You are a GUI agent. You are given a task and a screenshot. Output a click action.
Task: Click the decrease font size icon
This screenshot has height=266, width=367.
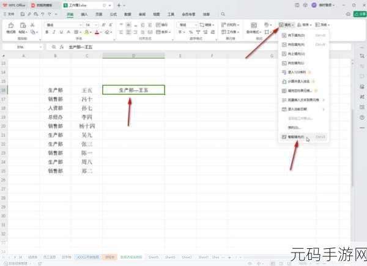[111, 25]
